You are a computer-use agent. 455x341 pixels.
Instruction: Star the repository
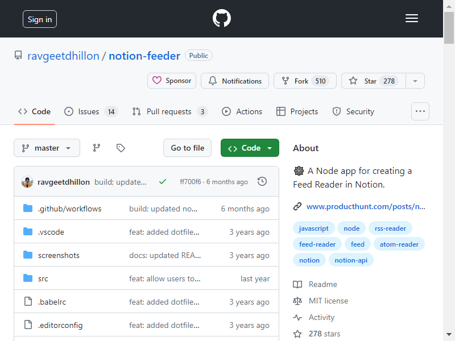[x=374, y=81]
